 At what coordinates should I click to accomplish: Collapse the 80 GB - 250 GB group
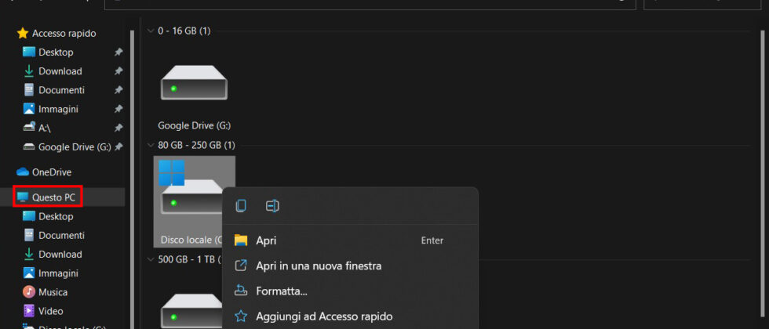coord(150,145)
